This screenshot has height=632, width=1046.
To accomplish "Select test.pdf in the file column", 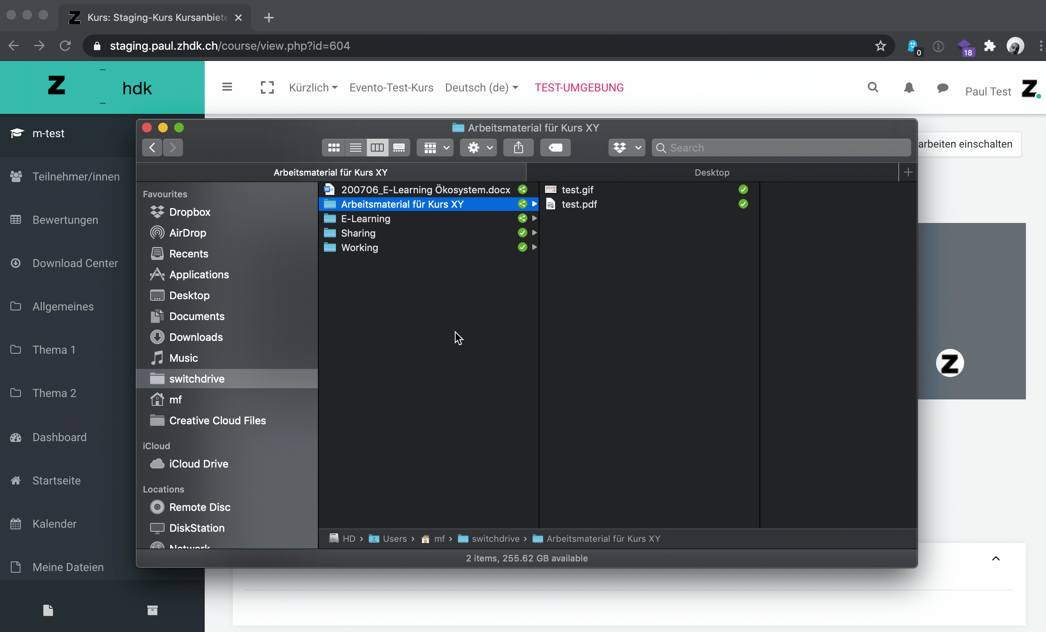I will [x=579, y=205].
